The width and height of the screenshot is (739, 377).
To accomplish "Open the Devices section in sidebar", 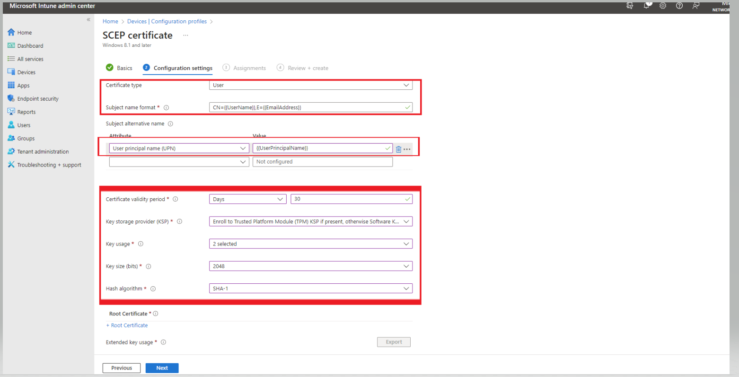I will click(25, 72).
